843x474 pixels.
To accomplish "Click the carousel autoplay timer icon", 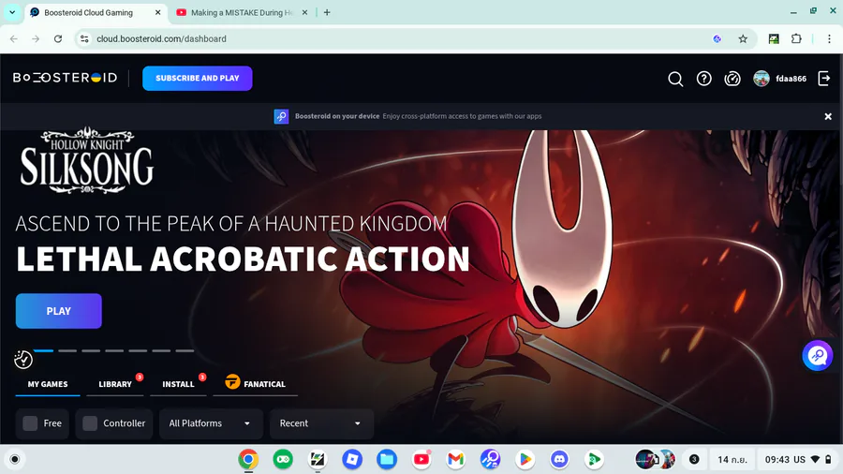I will point(23,360).
